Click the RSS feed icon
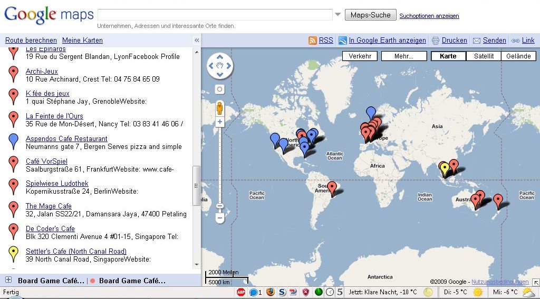 [312, 41]
